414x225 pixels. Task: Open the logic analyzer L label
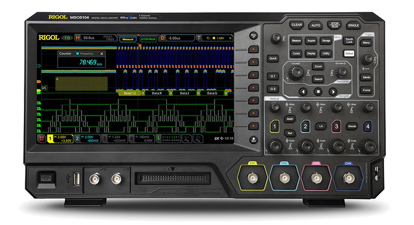pyautogui.click(x=168, y=139)
